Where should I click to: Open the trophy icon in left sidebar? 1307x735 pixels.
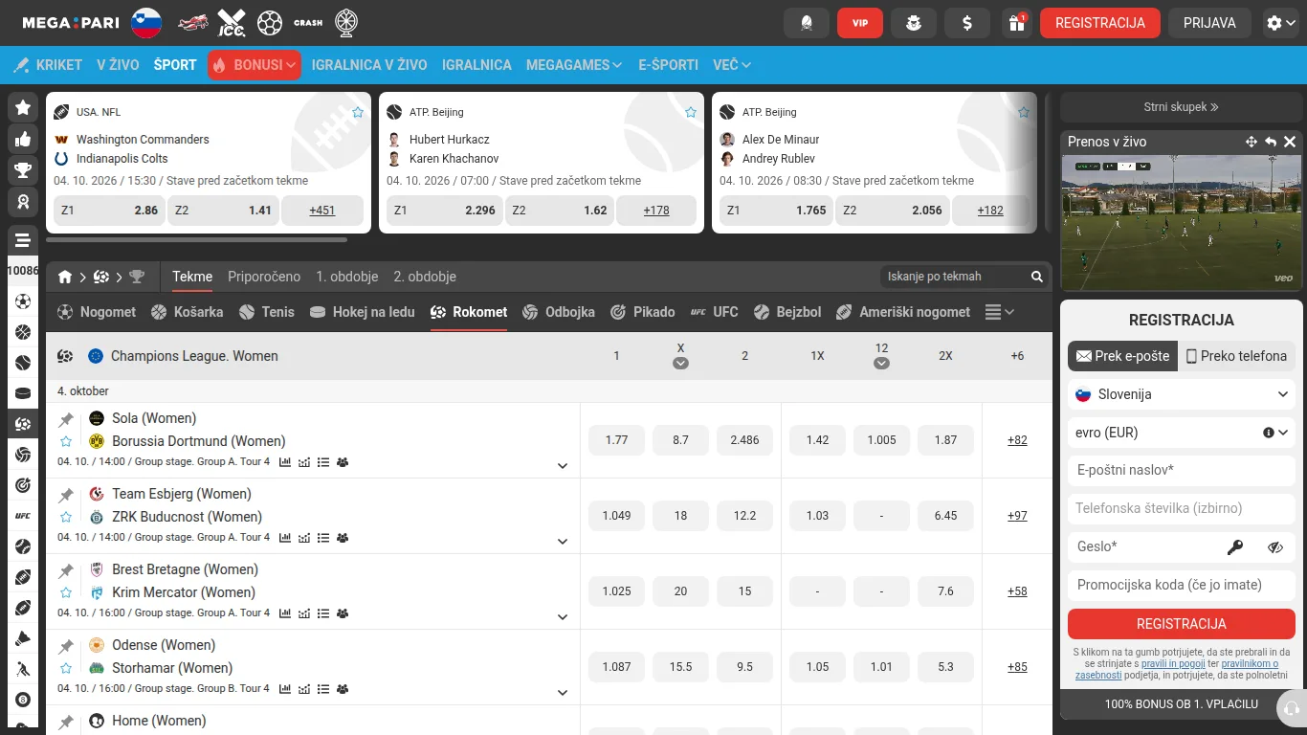[x=23, y=170]
